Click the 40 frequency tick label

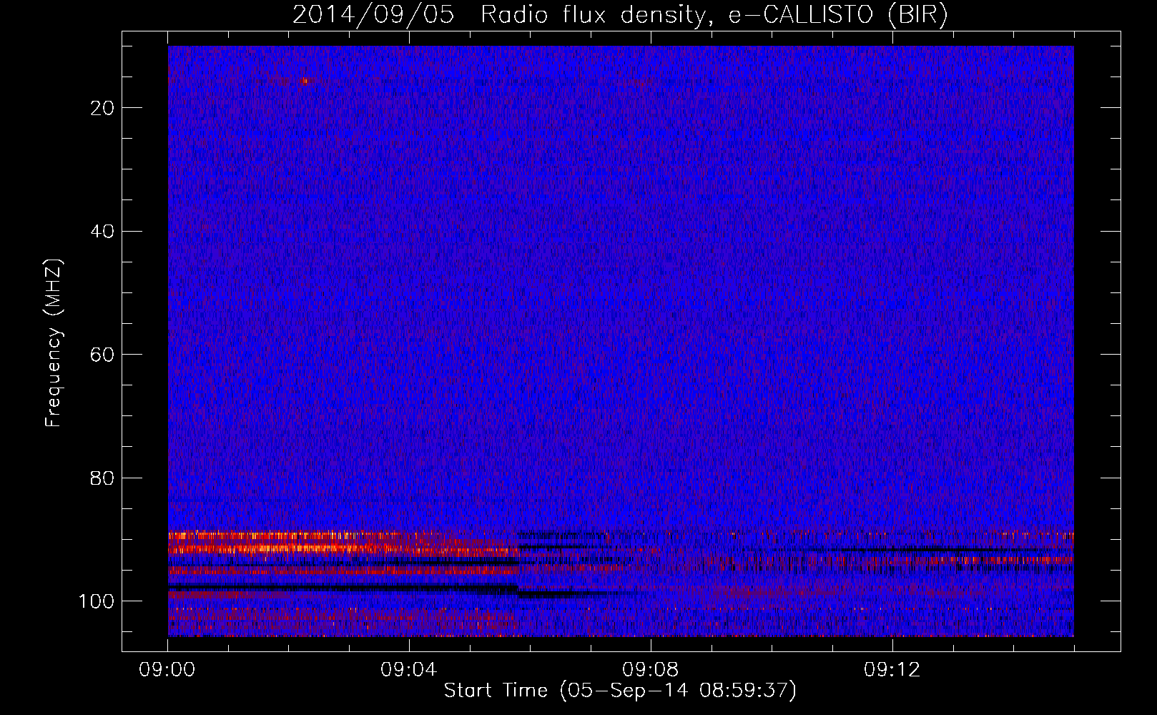pyautogui.click(x=103, y=232)
